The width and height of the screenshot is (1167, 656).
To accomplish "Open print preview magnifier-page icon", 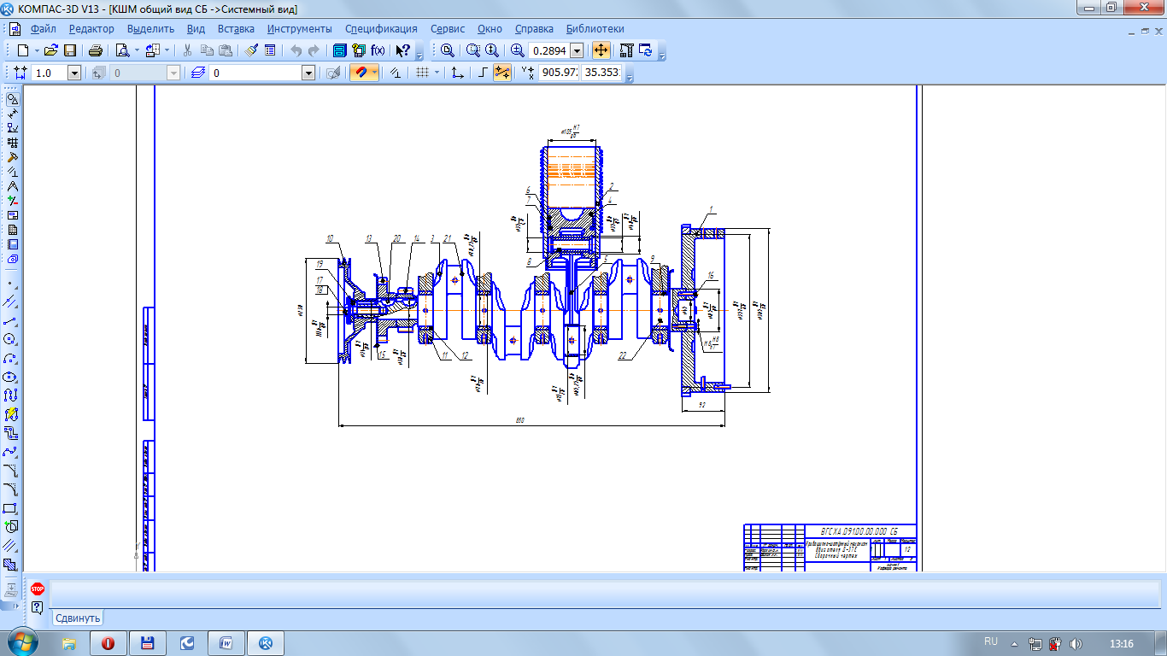I will click(121, 50).
